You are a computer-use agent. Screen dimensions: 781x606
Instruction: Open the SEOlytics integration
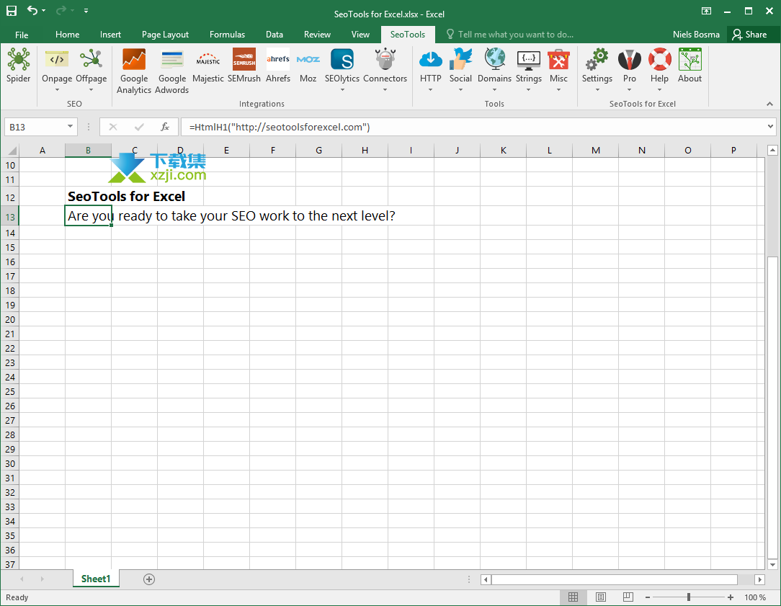[342, 70]
